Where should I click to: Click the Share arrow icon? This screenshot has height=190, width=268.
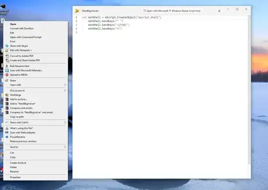tap(7, 80)
